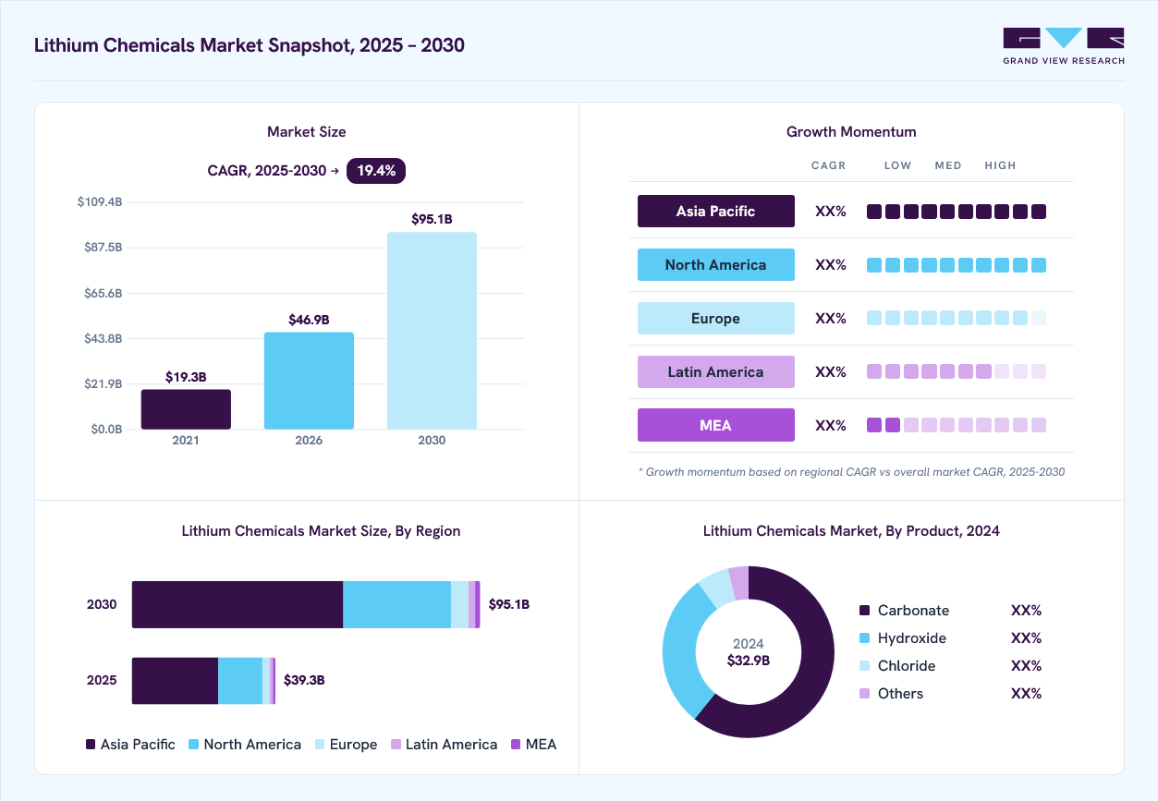
Task: Click the Chloride legend swatch
Action: coord(865,666)
